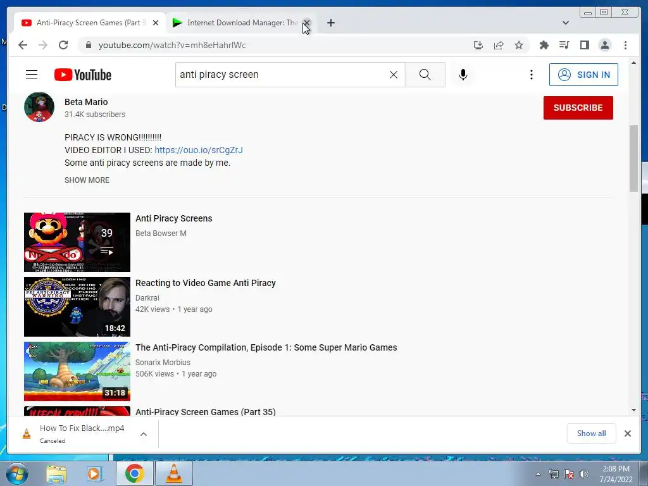Click Chrome taskbar icon

134,474
